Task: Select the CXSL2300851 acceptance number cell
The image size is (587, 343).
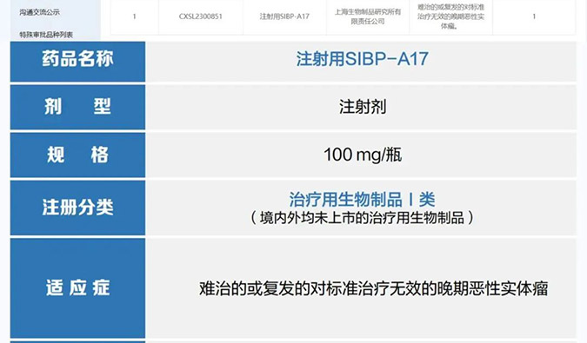Action: 201,16
